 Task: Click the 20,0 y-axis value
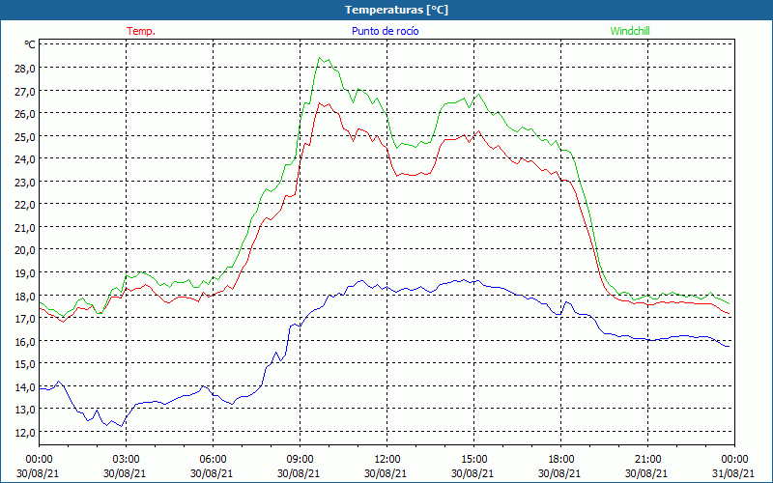(25, 250)
